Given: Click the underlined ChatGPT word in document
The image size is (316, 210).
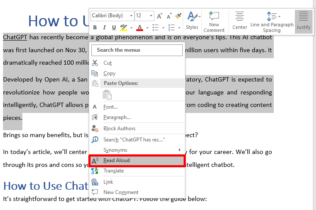Looking at the screenshot, I should (x=15, y=37).
